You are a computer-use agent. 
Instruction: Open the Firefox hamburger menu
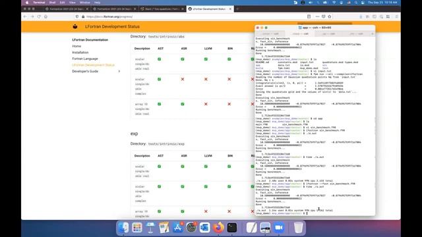point(397,16)
